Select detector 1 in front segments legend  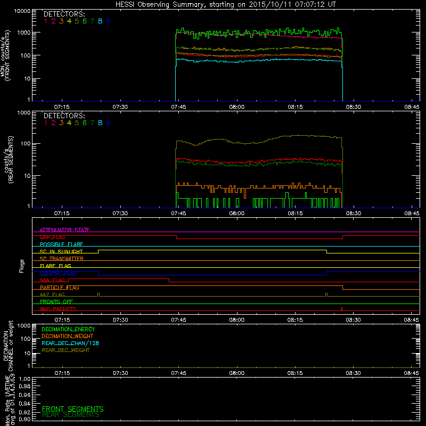click(46, 21)
